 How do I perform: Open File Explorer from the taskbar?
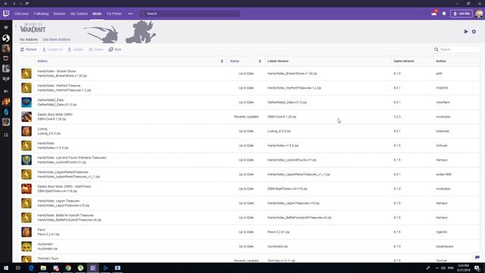pos(43,268)
